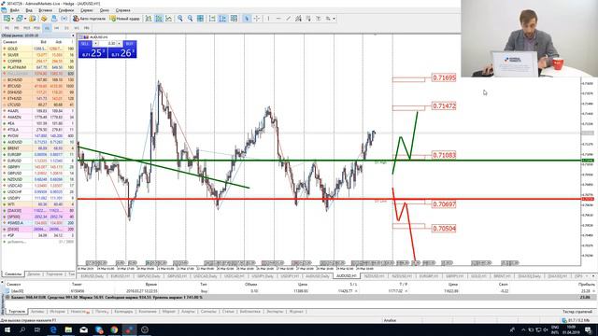Click the Auto Trading button
Image resolution: width=598 pixels, height=336 pixels.
click(x=90, y=19)
